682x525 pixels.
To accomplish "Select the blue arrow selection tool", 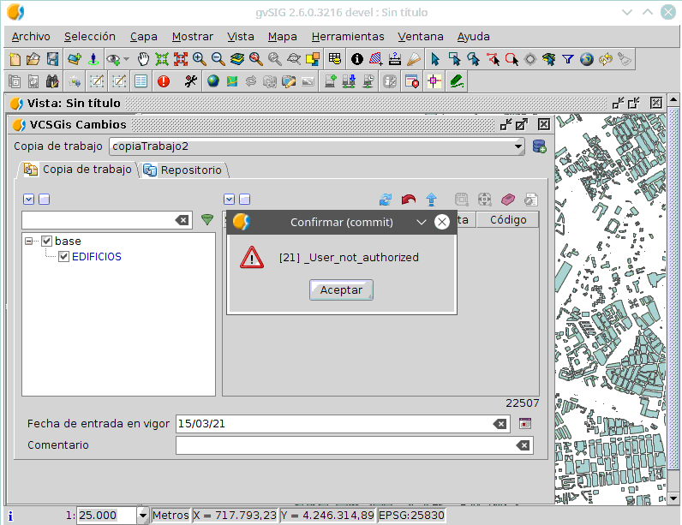I will tap(434, 59).
